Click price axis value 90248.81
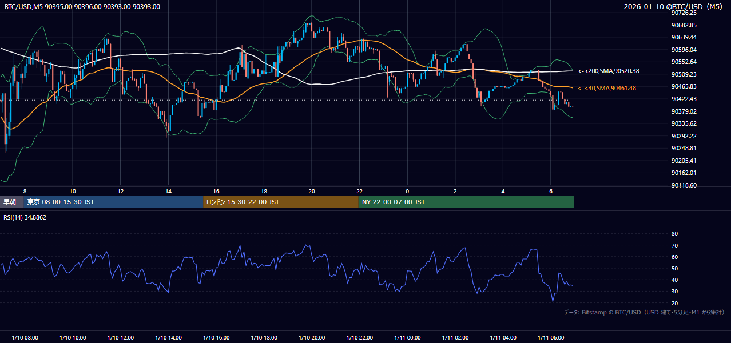The image size is (731, 343). point(684,148)
